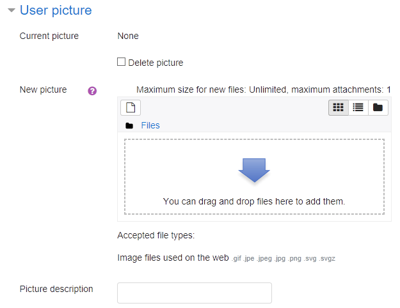The image size is (400, 308).
Task: Click the blue download arrow in drop zone
Action: pos(254,170)
